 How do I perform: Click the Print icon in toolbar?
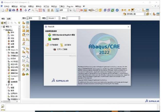pos(14,10)
